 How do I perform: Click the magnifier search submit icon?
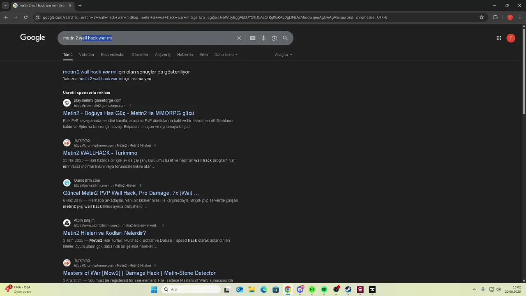pyautogui.click(x=285, y=38)
